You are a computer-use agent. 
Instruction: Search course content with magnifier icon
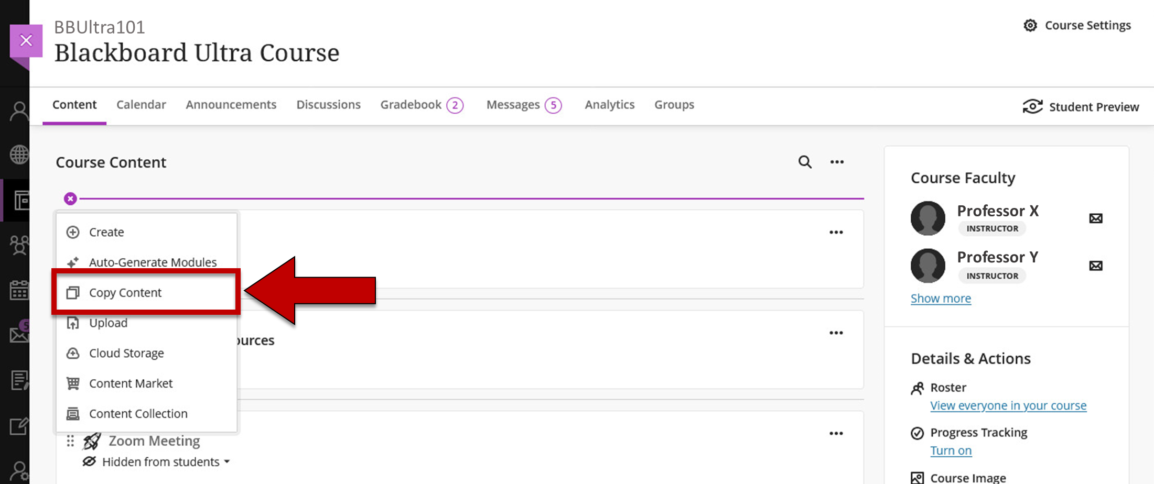coord(805,162)
